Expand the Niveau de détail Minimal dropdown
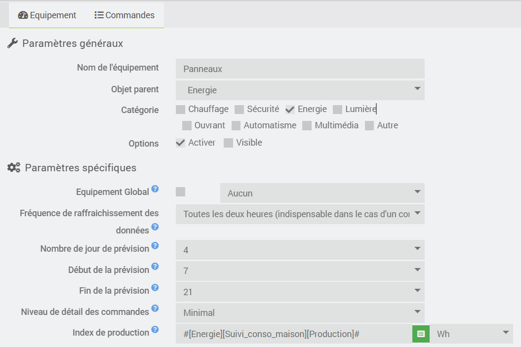Image resolution: width=521 pixels, height=347 pixels. pos(300,312)
